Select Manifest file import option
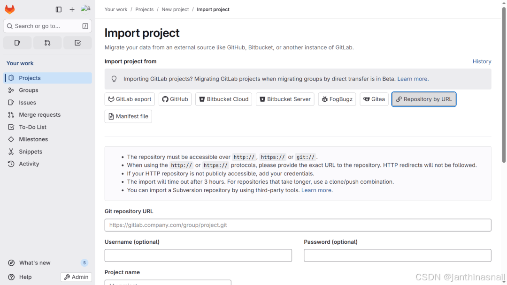Viewport: 507px width, 285px height. point(128,116)
